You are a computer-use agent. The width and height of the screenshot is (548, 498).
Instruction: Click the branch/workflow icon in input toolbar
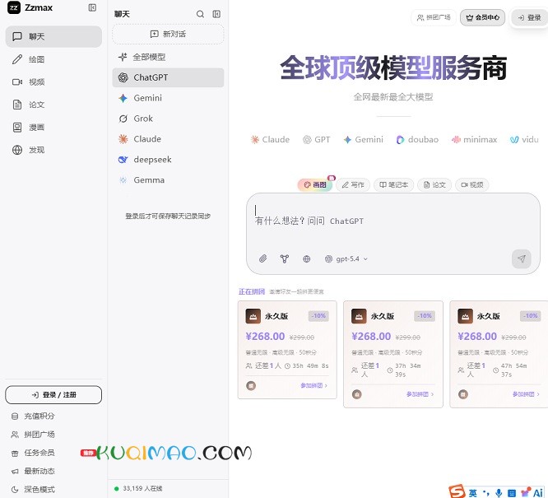pos(285,258)
